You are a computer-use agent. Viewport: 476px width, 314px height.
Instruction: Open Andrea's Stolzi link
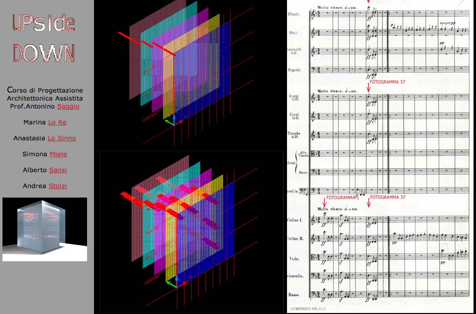pos(57,186)
